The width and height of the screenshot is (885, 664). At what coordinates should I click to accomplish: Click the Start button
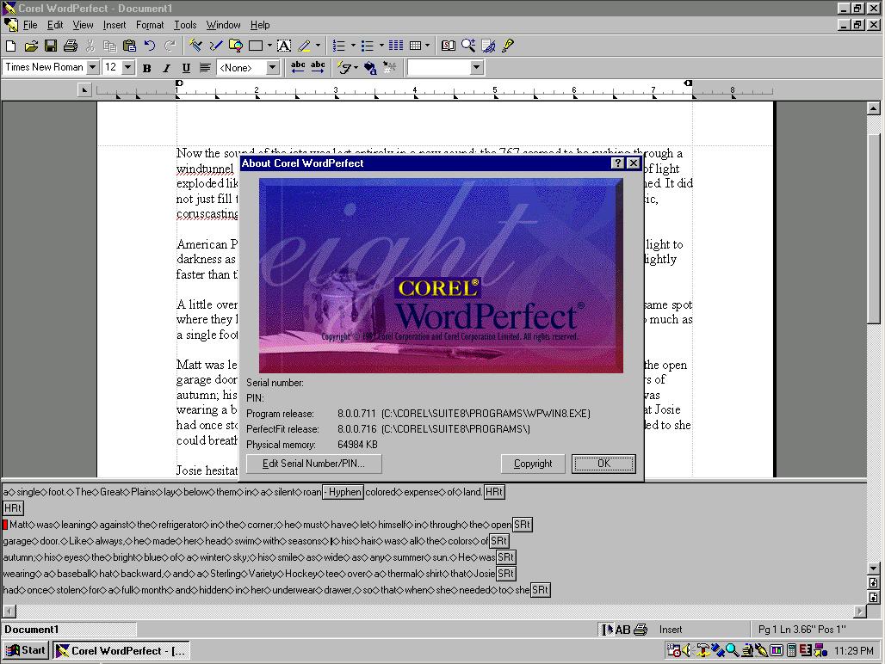[x=26, y=650]
